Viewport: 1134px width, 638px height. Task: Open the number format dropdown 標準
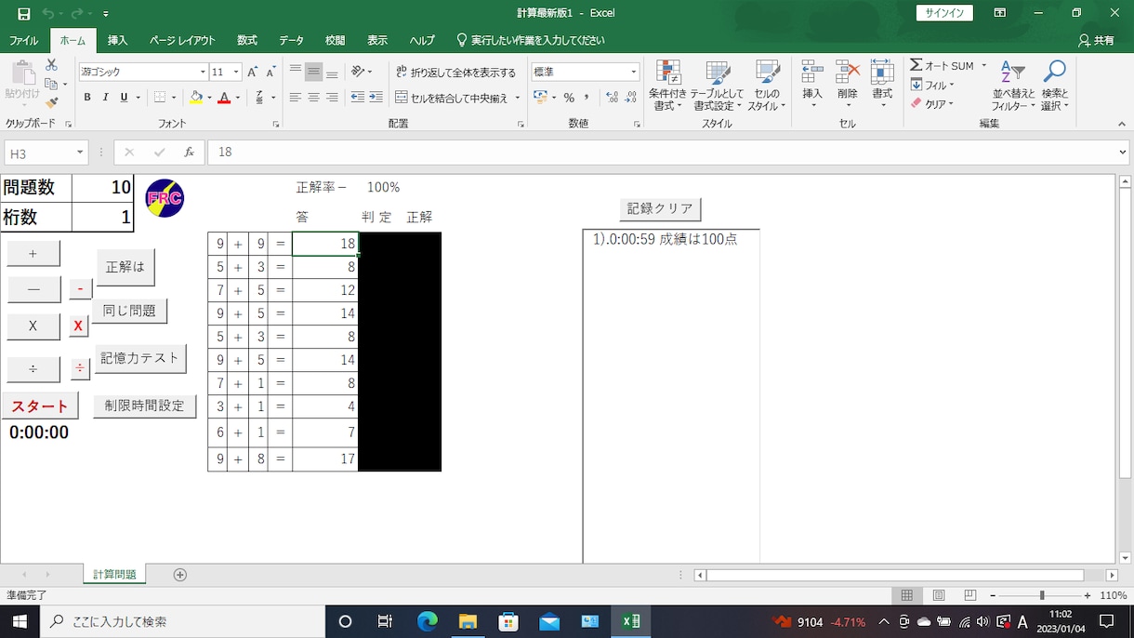point(634,72)
